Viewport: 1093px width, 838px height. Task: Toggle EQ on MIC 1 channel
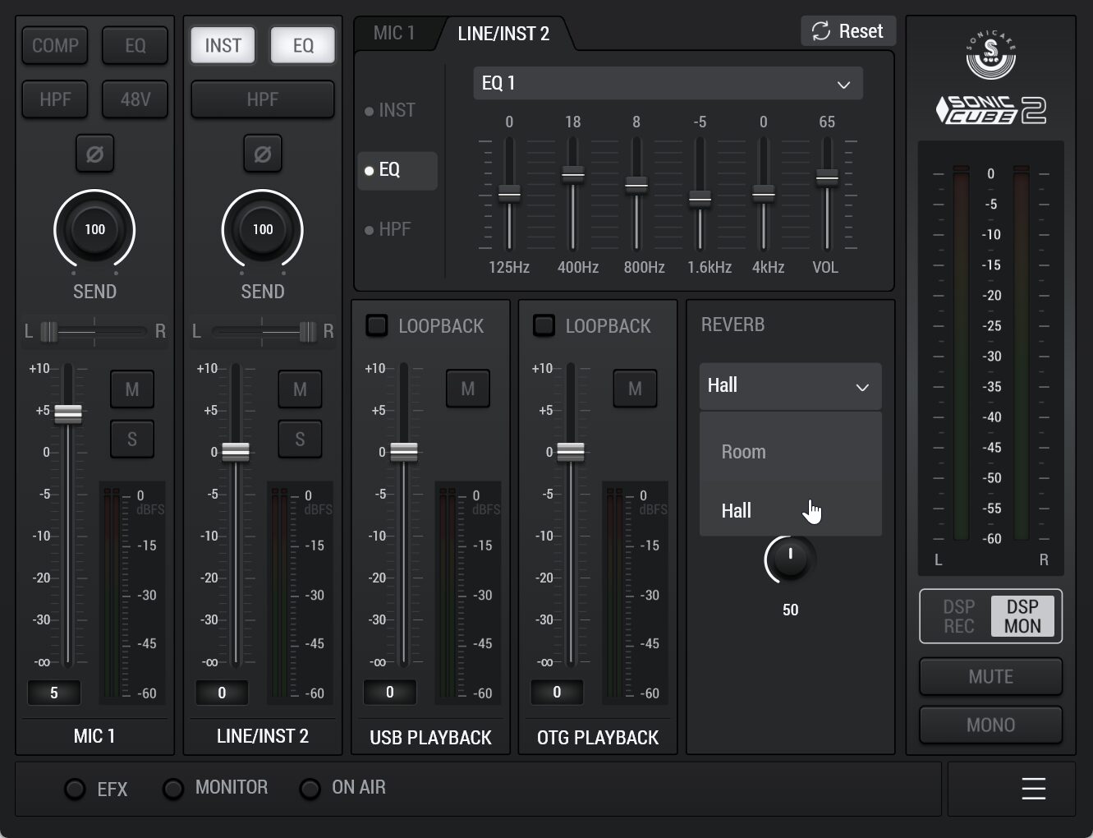[135, 45]
